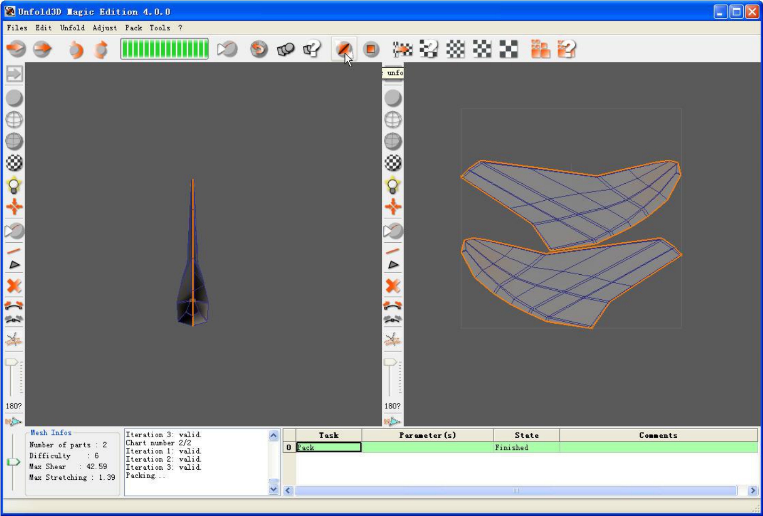The image size is (763, 516).
Task: Toggle the light bulb in UV view sidebar
Action: [x=393, y=185]
